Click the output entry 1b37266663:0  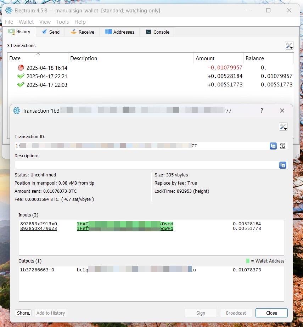tap(37, 270)
